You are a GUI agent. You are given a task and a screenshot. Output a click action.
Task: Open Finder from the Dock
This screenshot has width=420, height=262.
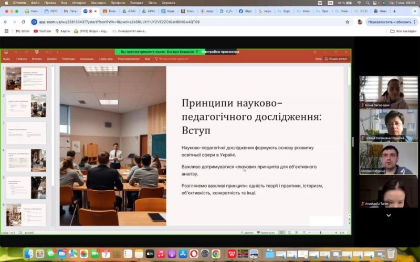pos(28,254)
